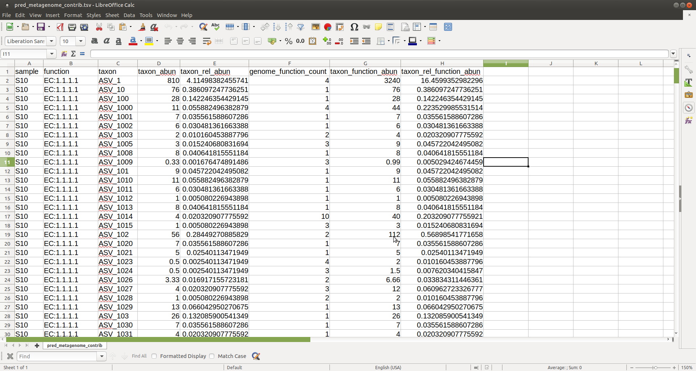Screen dimensions: 696x371
Task: Open the Data menu
Action: pos(129,15)
